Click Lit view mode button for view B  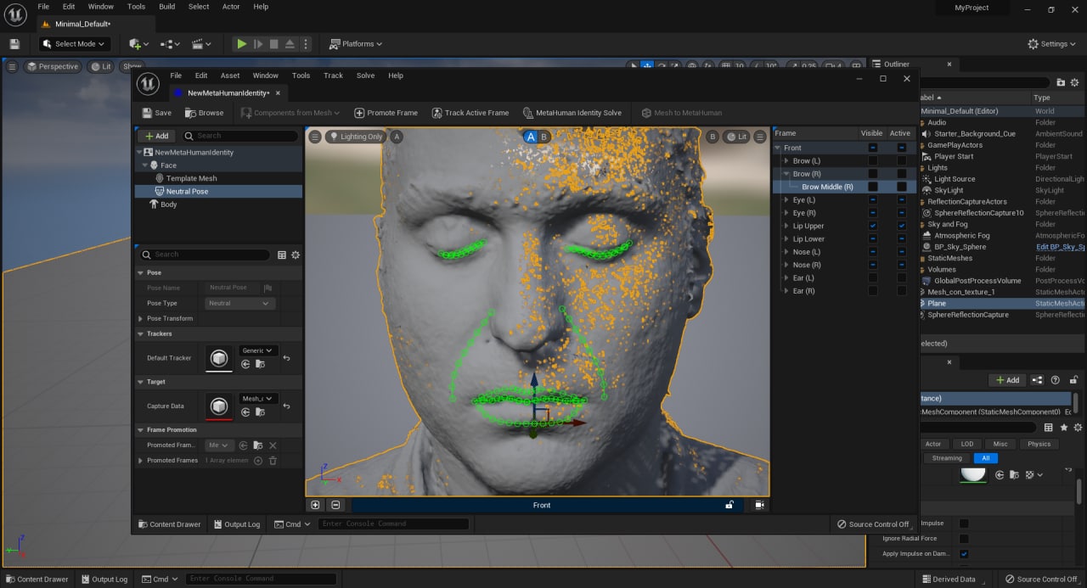click(736, 137)
